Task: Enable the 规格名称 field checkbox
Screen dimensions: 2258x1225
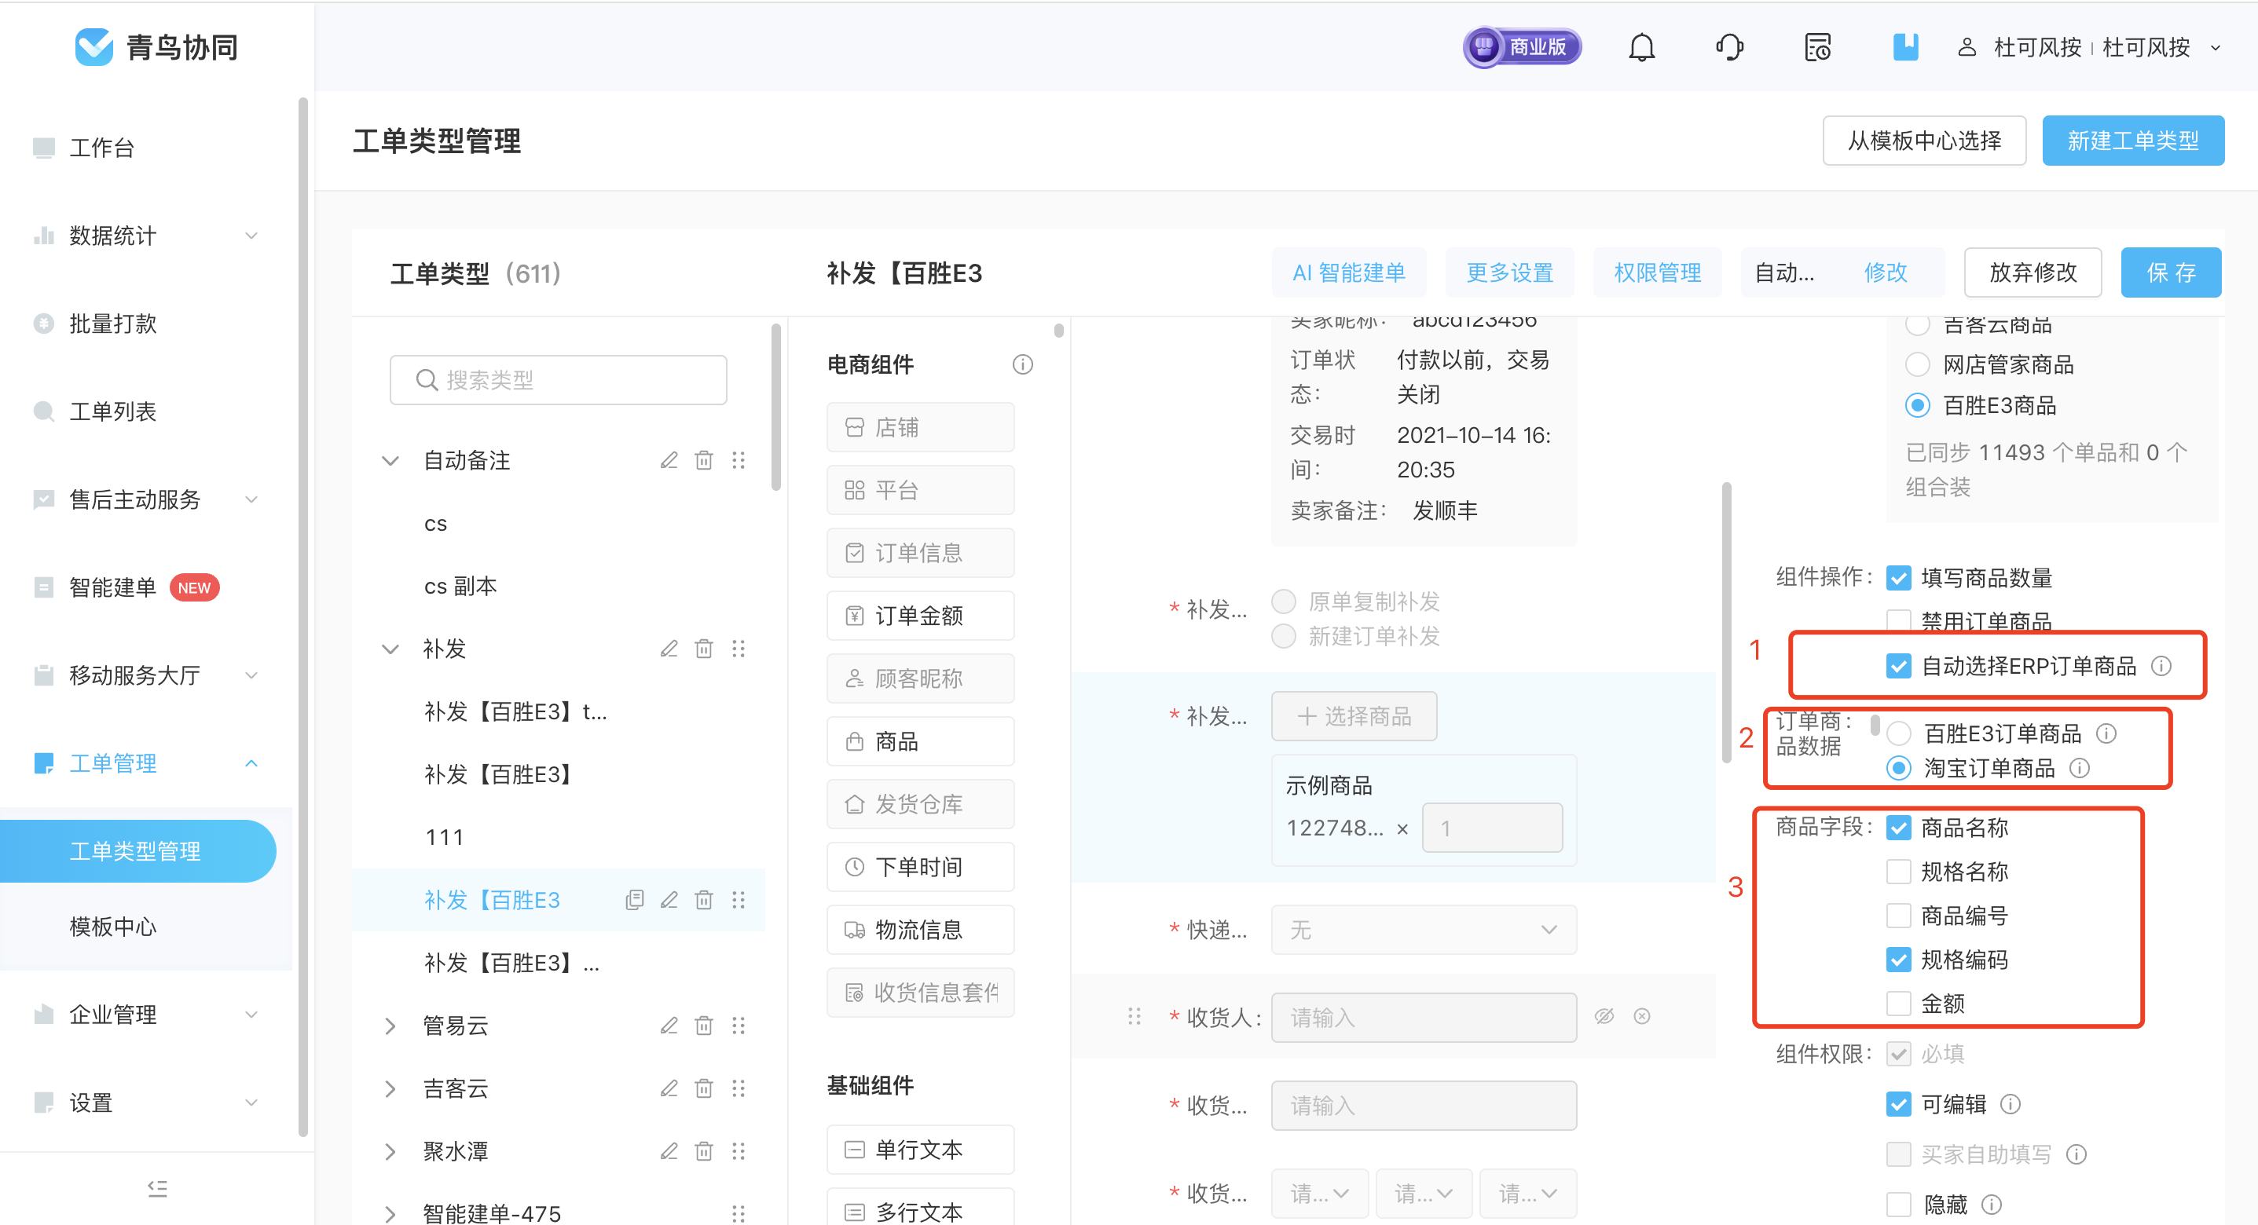Action: point(1899,872)
